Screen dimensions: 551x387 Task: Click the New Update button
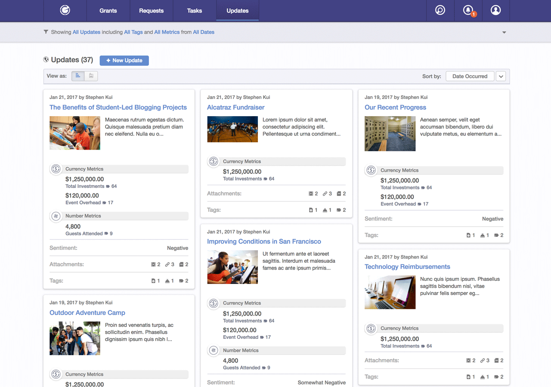[124, 61]
